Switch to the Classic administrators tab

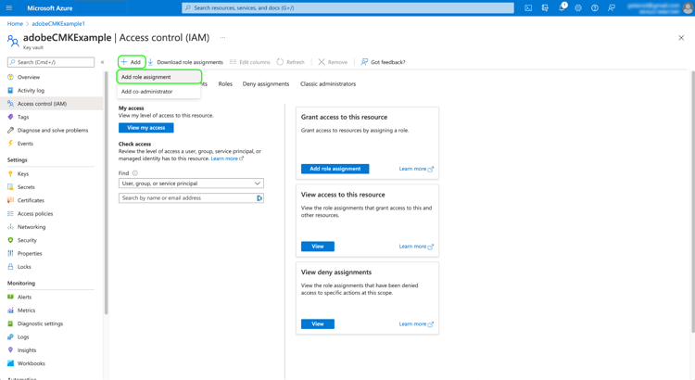point(328,83)
